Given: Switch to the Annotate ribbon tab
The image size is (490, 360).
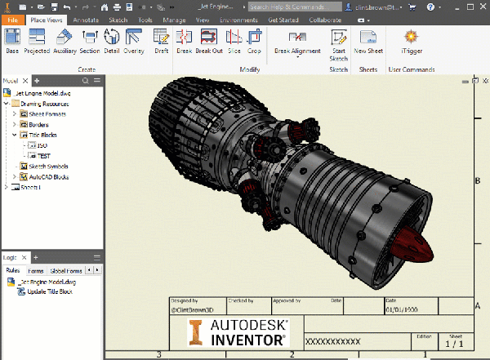Looking at the screenshot, I should 87,18.
